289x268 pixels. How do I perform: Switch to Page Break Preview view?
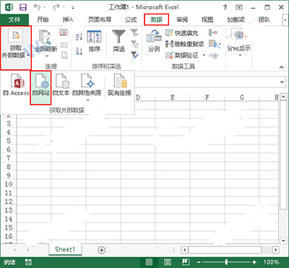[186, 262]
